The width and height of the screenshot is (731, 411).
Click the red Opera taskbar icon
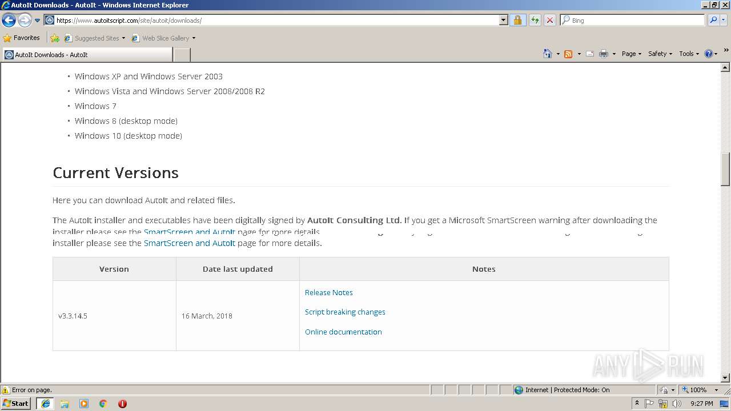tap(122, 404)
